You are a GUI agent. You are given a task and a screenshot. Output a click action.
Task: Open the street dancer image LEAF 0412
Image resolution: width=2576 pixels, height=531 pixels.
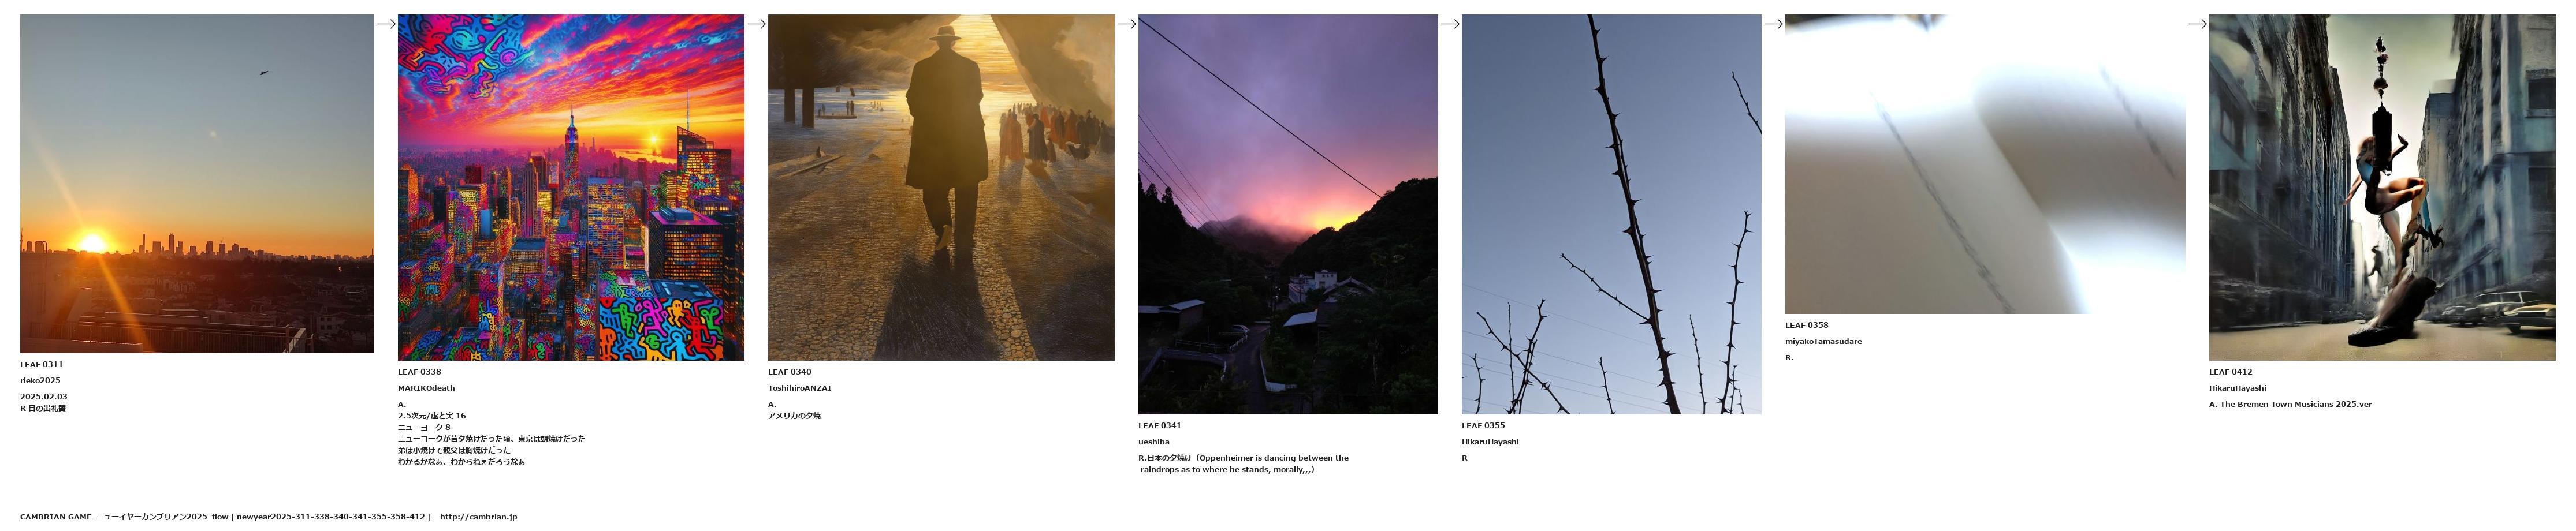[2382, 187]
